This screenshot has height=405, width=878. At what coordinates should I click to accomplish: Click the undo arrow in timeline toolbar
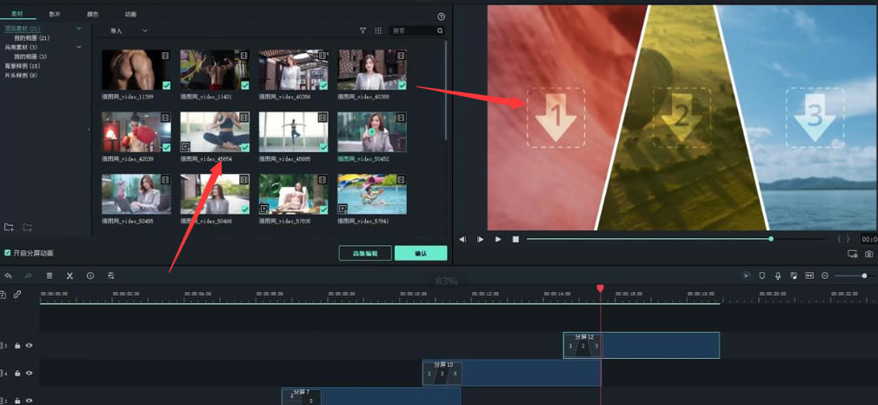[x=9, y=276]
